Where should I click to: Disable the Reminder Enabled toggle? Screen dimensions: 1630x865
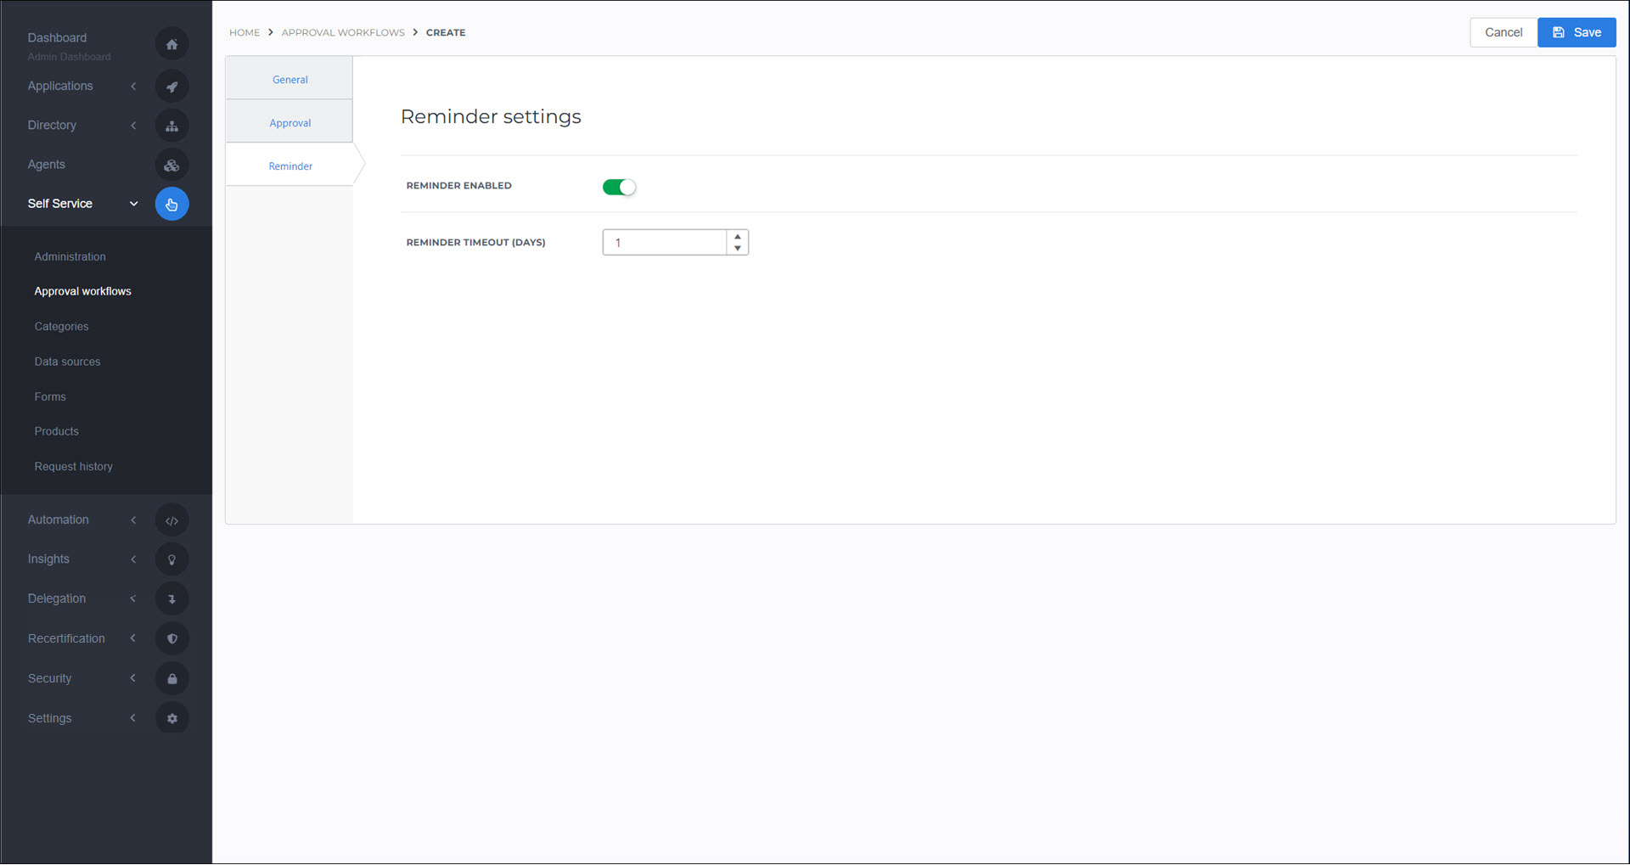pyautogui.click(x=619, y=187)
